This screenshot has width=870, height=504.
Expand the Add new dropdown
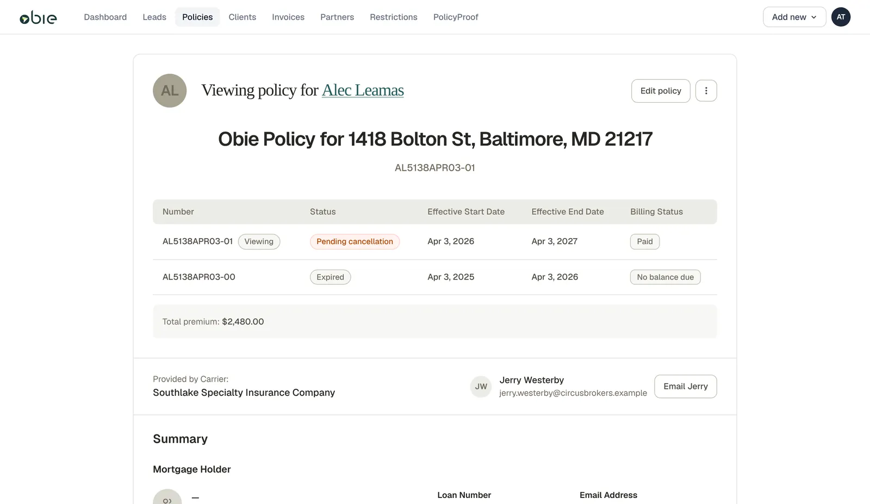(794, 17)
